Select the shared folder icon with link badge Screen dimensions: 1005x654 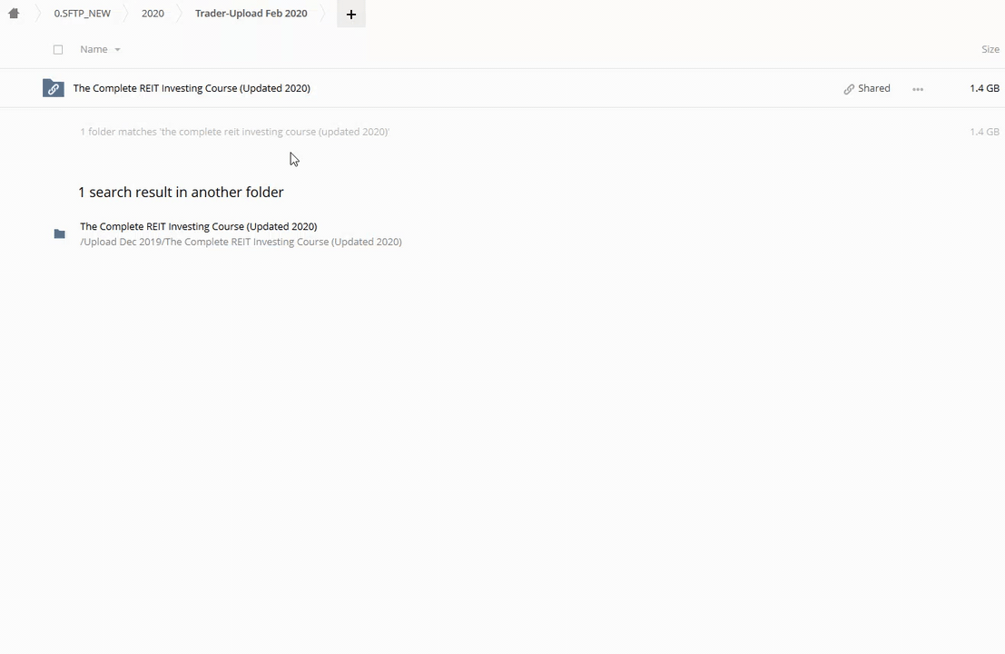coord(54,88)
